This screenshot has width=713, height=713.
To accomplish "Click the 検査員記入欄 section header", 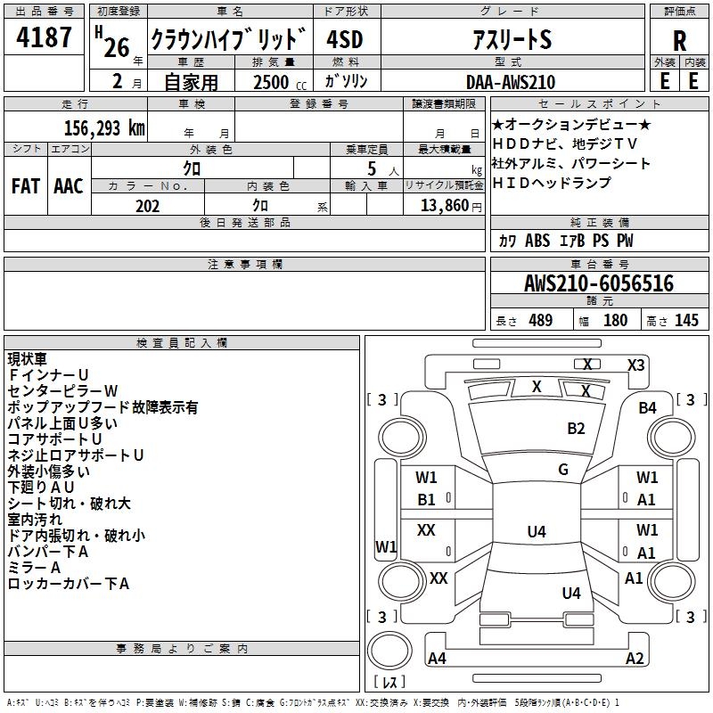I will (182, 343).
